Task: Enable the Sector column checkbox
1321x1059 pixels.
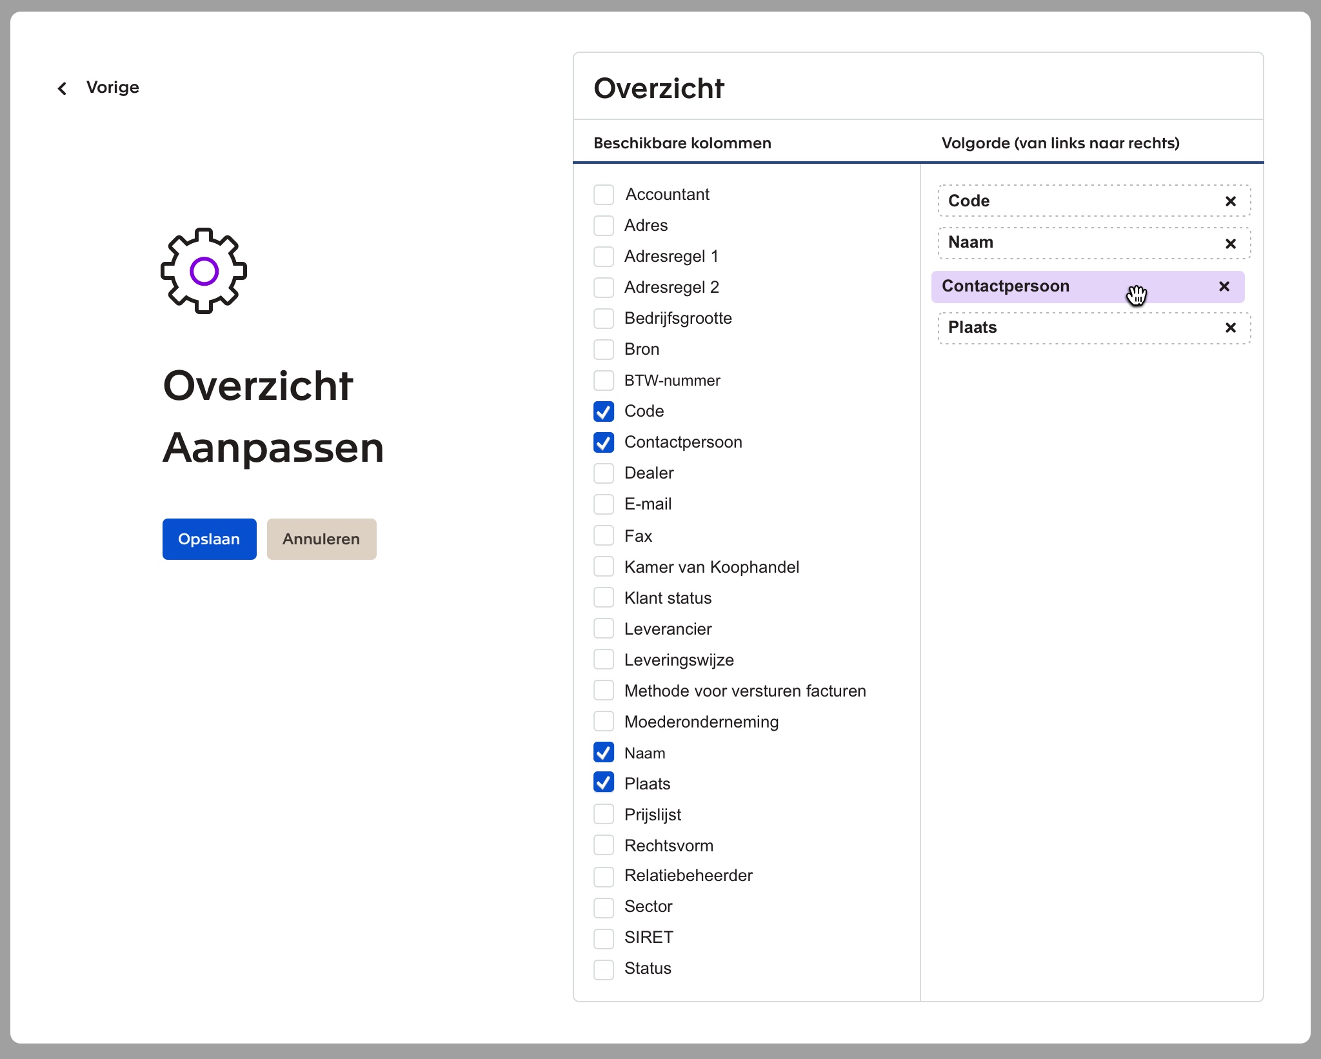Action: pyautogui.click(x=604, y=907)
